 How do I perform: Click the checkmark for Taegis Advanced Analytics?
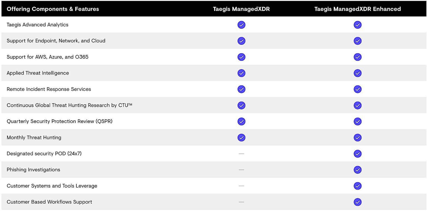tap(241, 25)
